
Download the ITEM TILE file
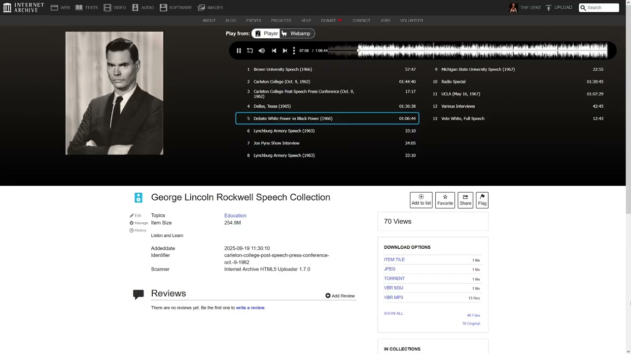pyautogui.click(x=394, y=260)
